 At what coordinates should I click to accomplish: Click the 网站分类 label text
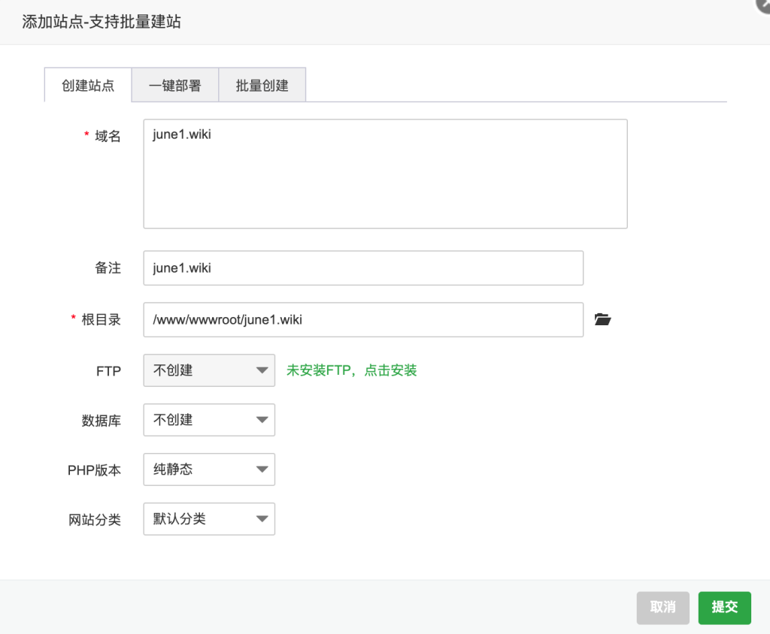point(95,520)
